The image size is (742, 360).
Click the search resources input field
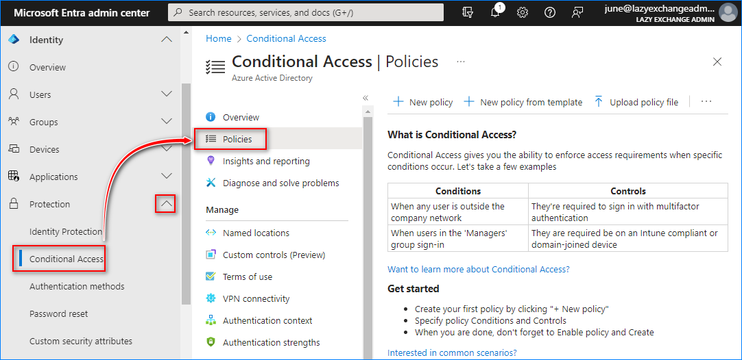pos(306,13)
